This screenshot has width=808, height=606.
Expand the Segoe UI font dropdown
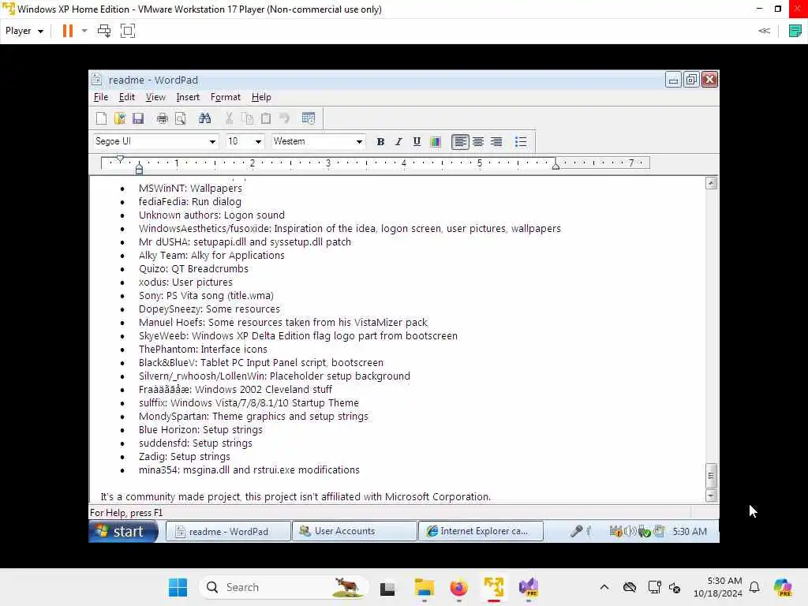[x=212, y=142]
